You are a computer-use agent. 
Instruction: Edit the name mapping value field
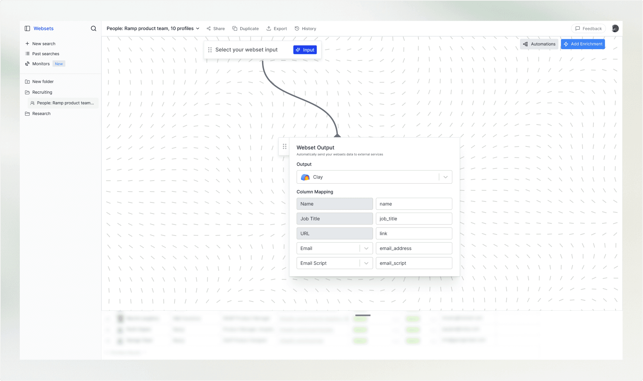(414, 204)
